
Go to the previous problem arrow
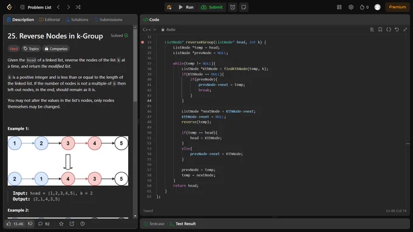58,7
